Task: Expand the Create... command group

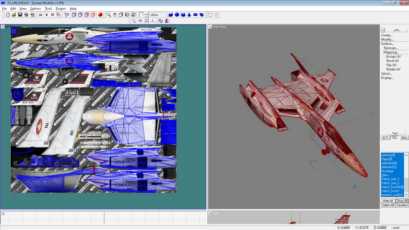Action: tap(387, 35)
